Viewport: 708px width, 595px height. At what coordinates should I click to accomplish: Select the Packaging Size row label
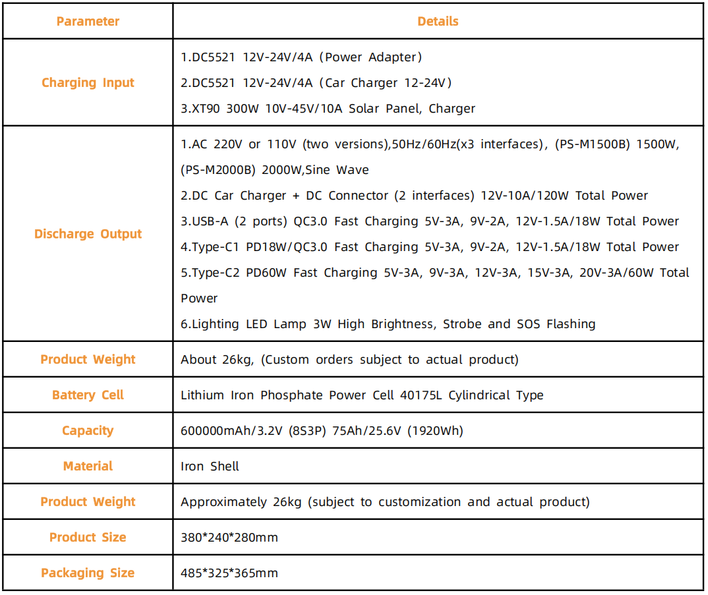click(88, 573)
